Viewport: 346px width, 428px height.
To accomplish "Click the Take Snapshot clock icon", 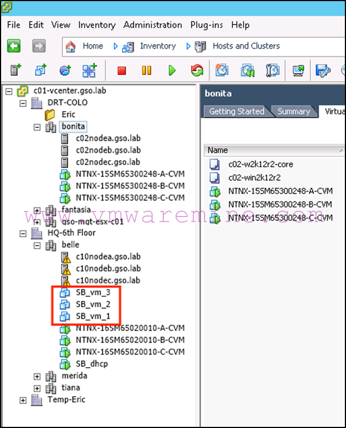I will [222, 70].
